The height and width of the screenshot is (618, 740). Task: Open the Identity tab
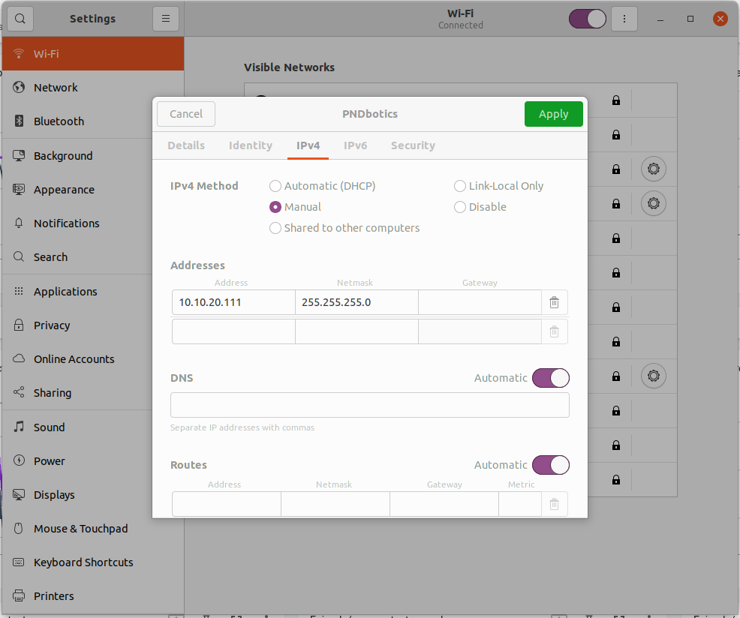coord(251,145)
